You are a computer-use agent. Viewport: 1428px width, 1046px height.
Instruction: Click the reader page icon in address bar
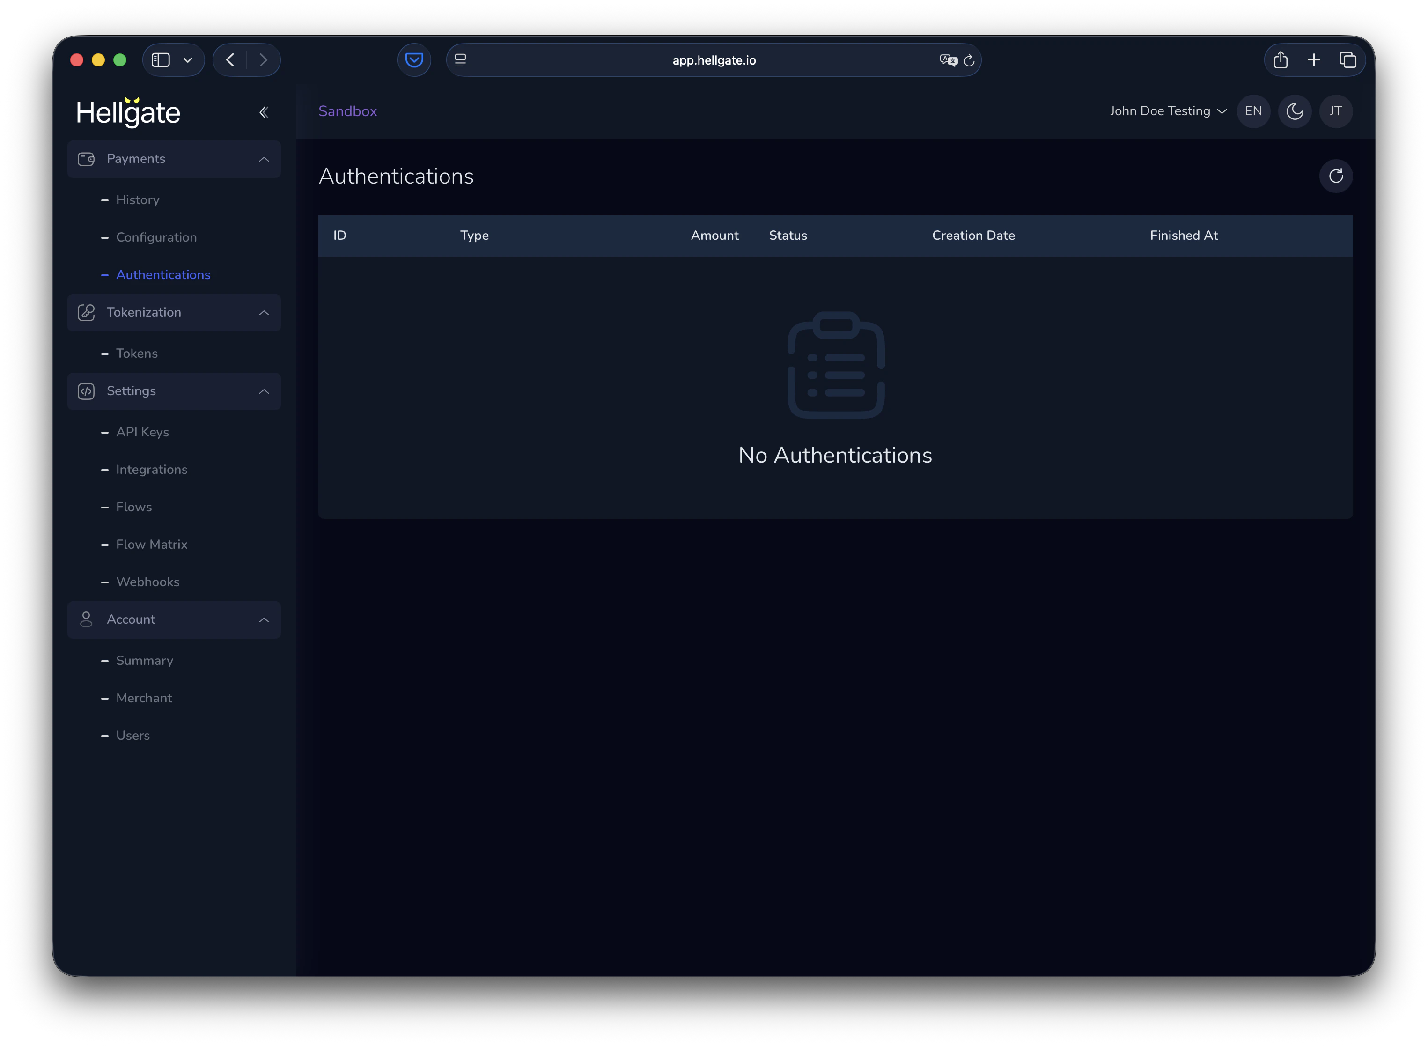click(460, 60)
